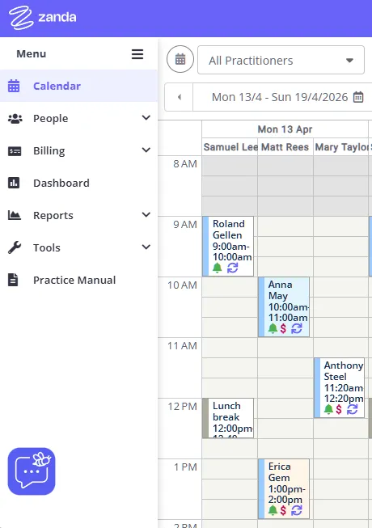Click the 12 PM time label
Image resolution: width=372 pixels, height=528 pixels.
click(x=182, y=407)
